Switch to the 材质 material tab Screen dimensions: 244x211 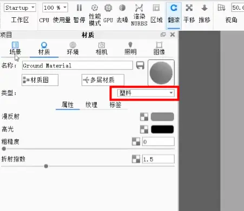click(x=44, y=48)
